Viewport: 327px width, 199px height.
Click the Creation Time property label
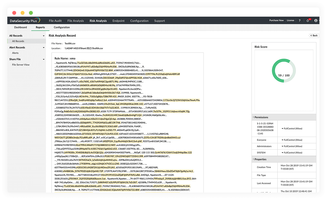click(264, 167)
